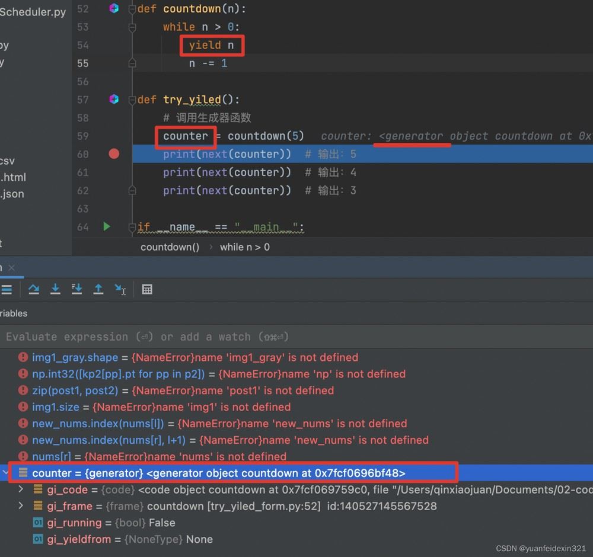
Task: Collapse the while loop fold marker
Action: pos(132,27)
